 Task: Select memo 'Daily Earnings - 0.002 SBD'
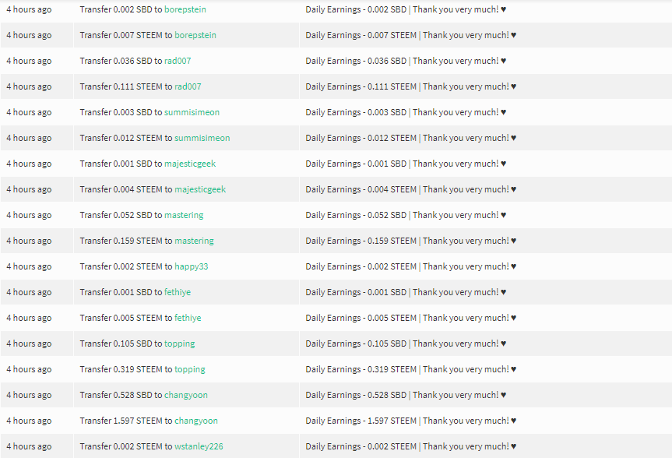pyautogui.click(x=356, y=9)
